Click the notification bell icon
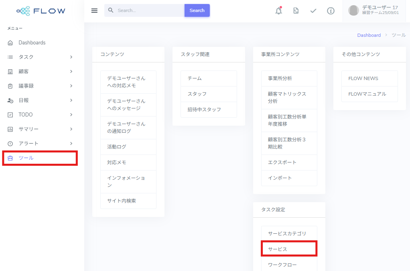 278,11
